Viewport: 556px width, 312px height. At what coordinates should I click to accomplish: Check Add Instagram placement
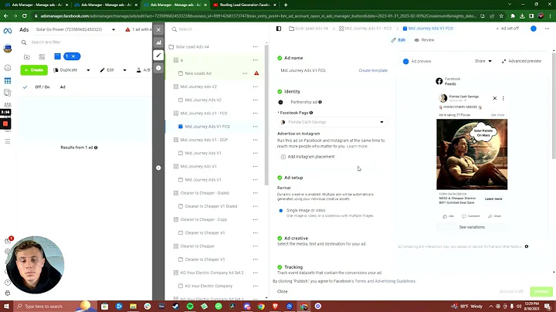(283, 157)
